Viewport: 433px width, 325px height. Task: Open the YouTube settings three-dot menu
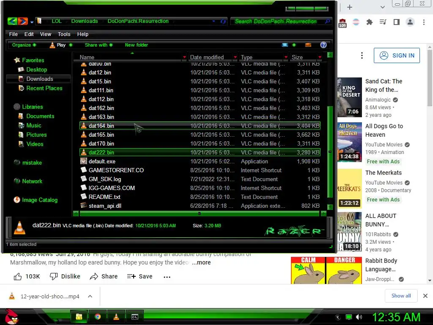(x=362, y=55)
